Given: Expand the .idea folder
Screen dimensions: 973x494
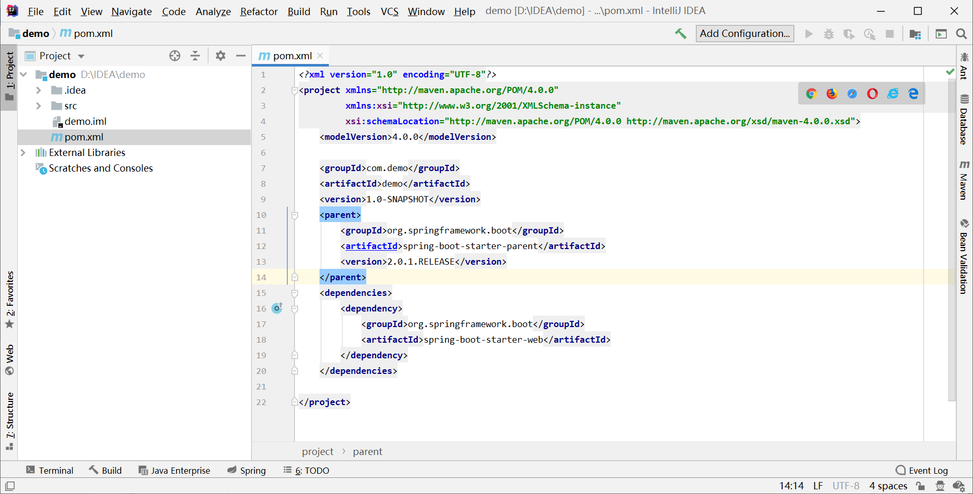Looking at the screenshot, I should click(39, 90).
